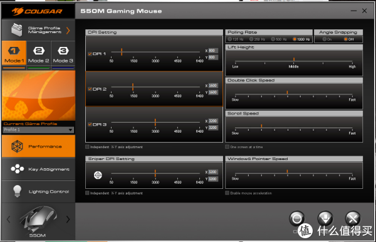Switch to Mode 2 icon
Image resolution: width=376 pixels, height=242 pixels.
pyautogui.click(x=39, y=51)
